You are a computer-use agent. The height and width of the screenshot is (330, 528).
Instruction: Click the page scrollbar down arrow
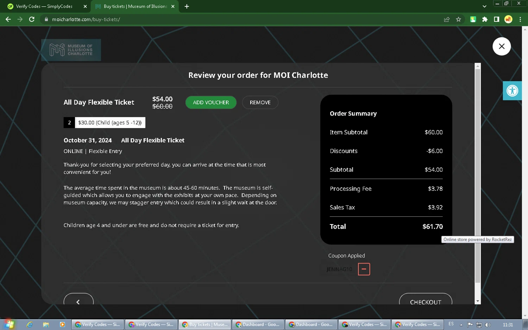coord(525,316)
